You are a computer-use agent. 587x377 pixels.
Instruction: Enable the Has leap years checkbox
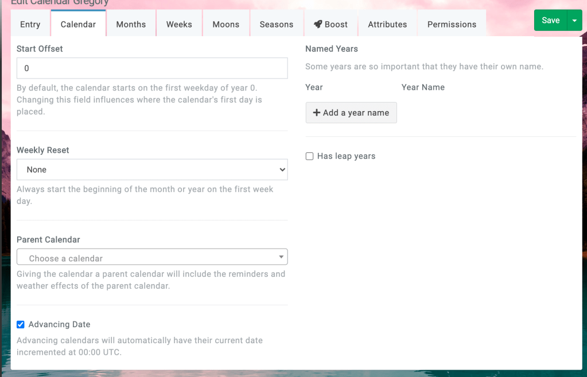309,156
